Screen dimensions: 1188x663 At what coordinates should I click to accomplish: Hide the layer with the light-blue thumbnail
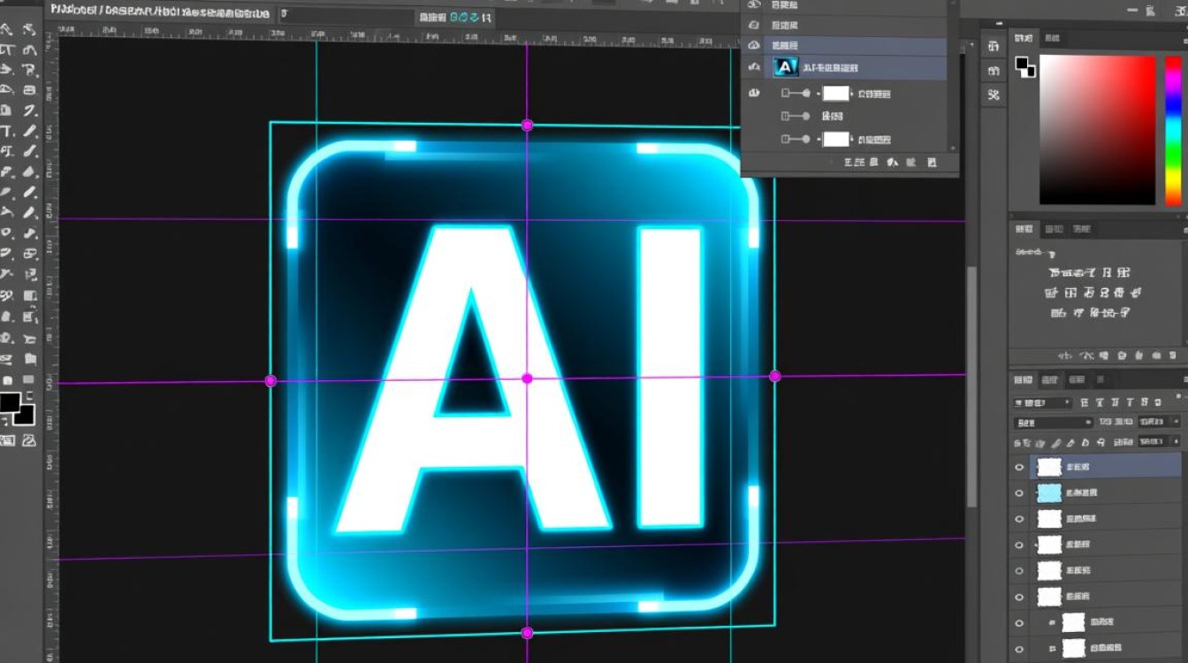point(1019,493)
